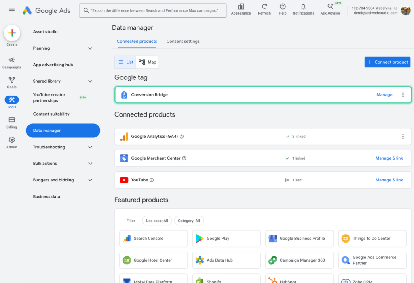Screen dimensions: 414x283
Task: Open Billing in the sidebar
Action: (12, 123)
